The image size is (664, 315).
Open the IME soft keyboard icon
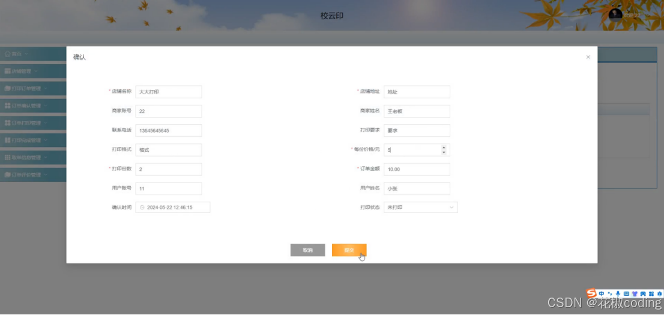(626, 293)
